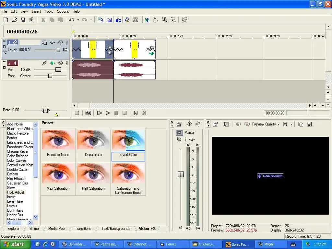Click the What's This help icon

click(184, 20)
